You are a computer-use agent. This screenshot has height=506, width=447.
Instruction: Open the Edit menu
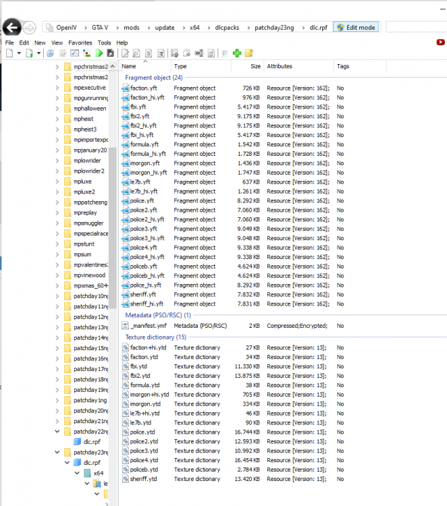point(24,43)
